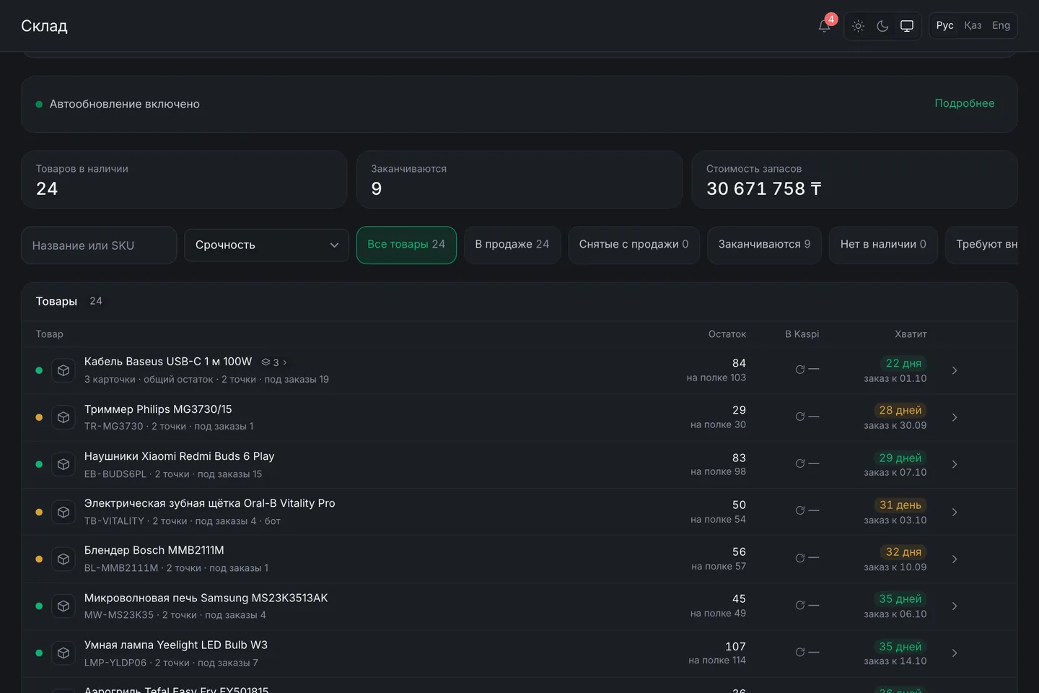The height and width of the screenshot is (693, 1039).
Task: Select the Снятые с продажи 0 filter
Action: click(634, 245)
